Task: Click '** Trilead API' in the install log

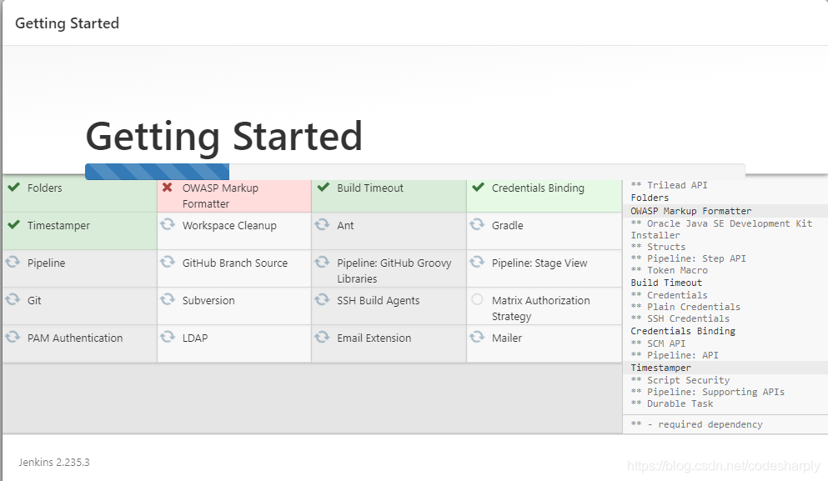Action: pyautogui.click(x=669, y=185)
